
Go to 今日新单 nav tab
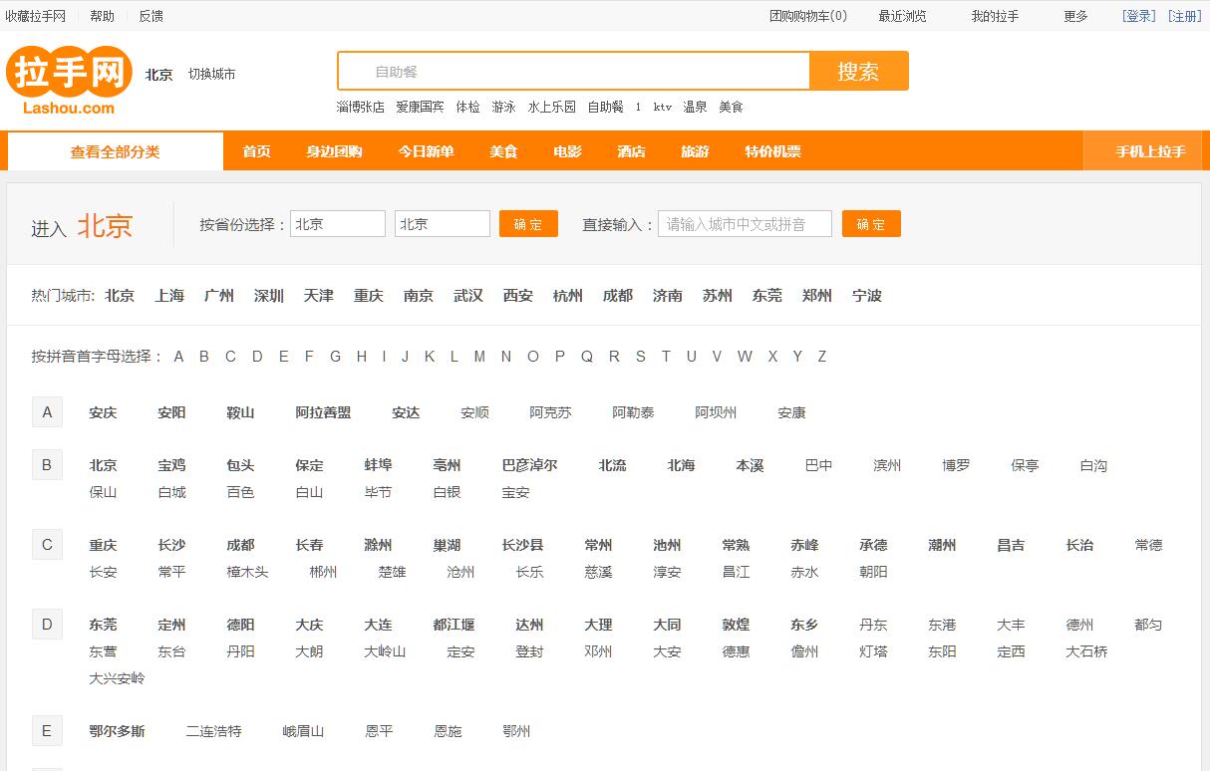point(426,151)
